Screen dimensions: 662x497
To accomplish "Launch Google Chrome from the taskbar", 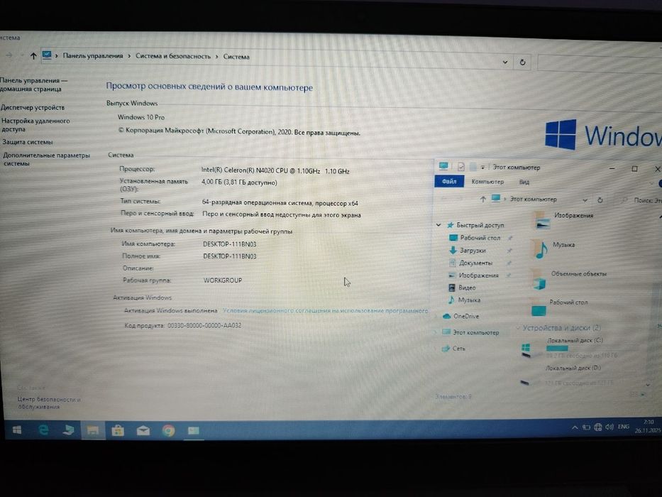I will click(x=168, y=431).
